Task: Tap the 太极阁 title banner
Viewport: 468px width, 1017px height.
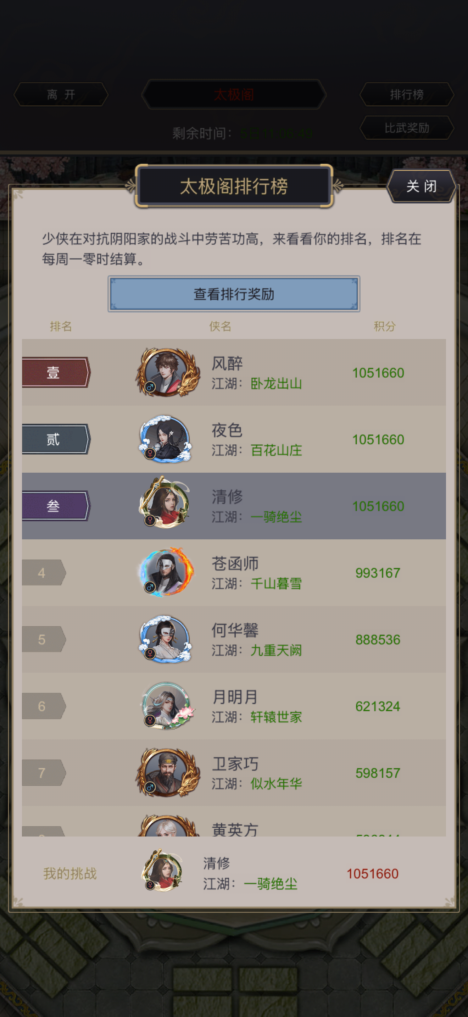Action: click(x=234, y=94)
